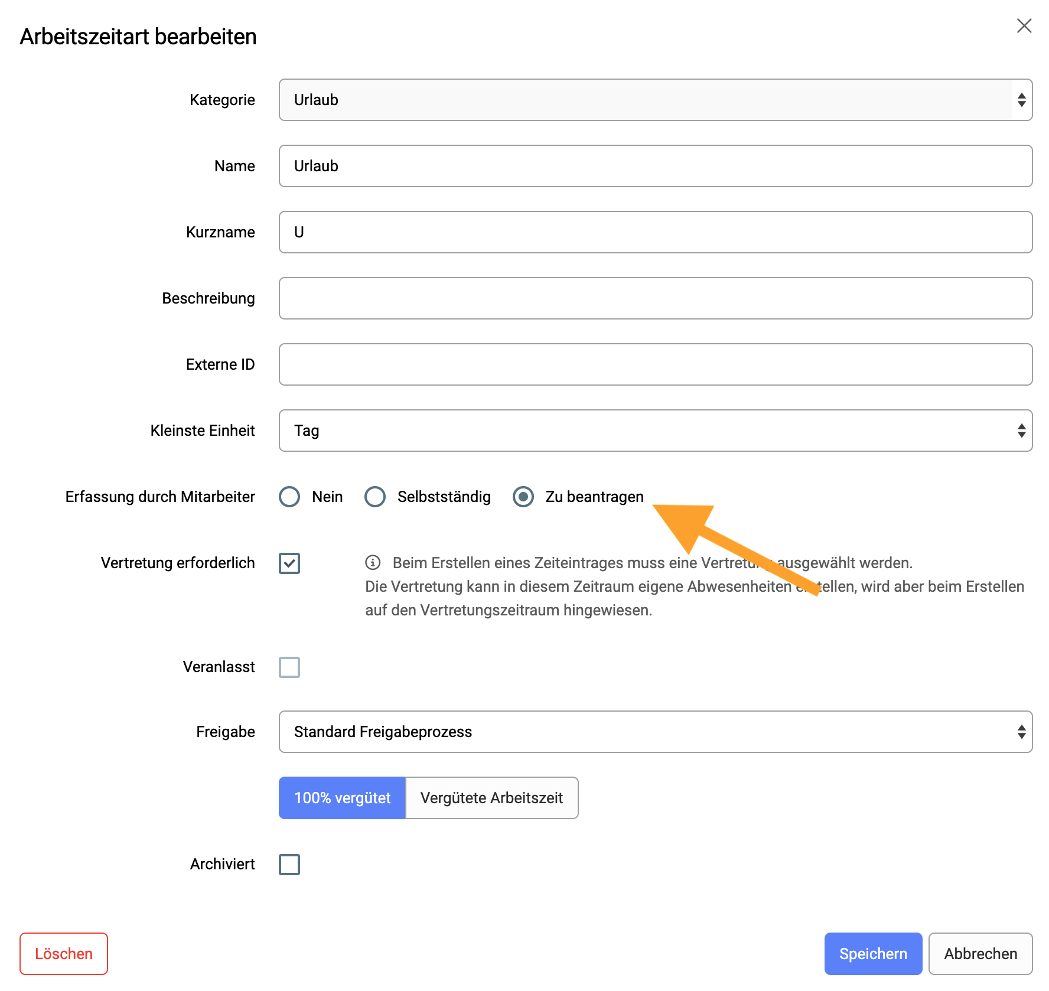1049x991 pixels.
Task: Choose the Zu beantragen radio button
Action: click(523, 497)
